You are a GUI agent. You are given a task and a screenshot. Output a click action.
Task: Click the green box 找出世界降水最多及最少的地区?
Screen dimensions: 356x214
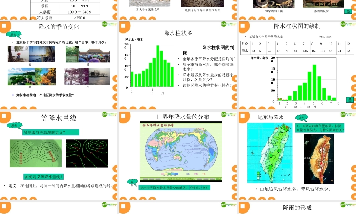(x=174, y=188)
